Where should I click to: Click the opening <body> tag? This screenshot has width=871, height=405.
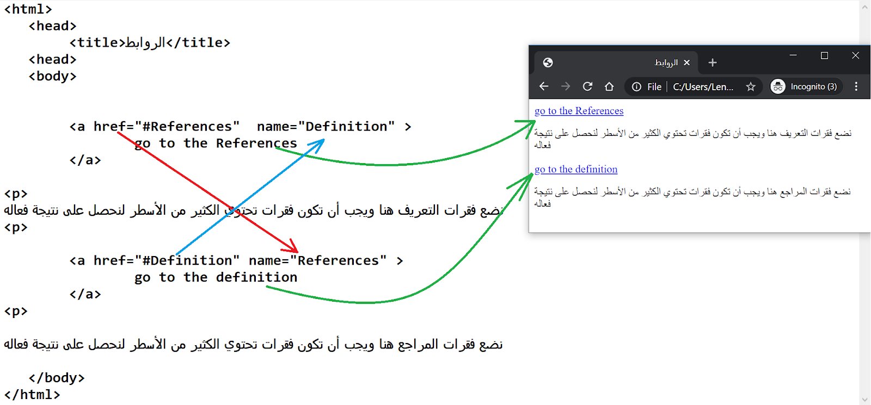pos(53,76)
